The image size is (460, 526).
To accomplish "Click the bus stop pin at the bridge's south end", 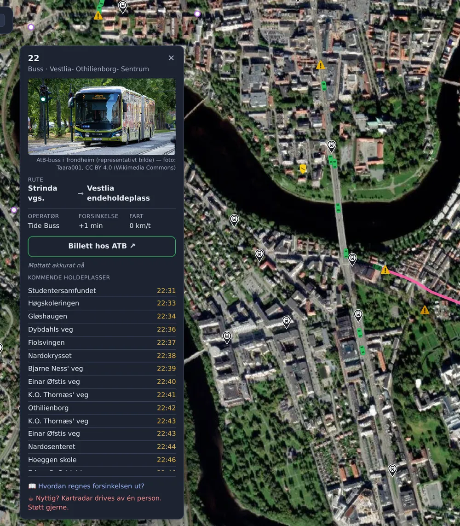I will tap(352, 259).
